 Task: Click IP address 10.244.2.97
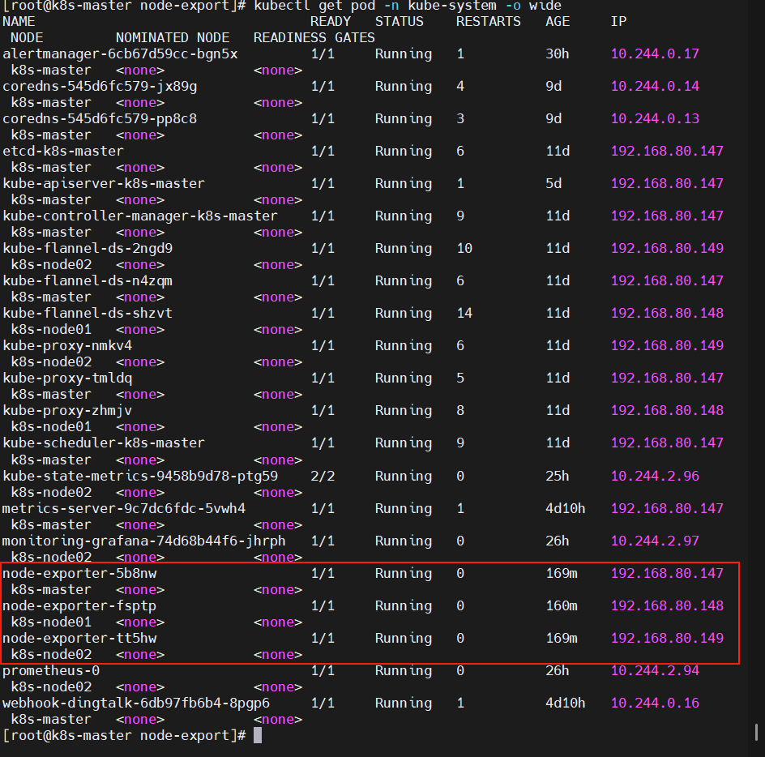coord(655,541)
